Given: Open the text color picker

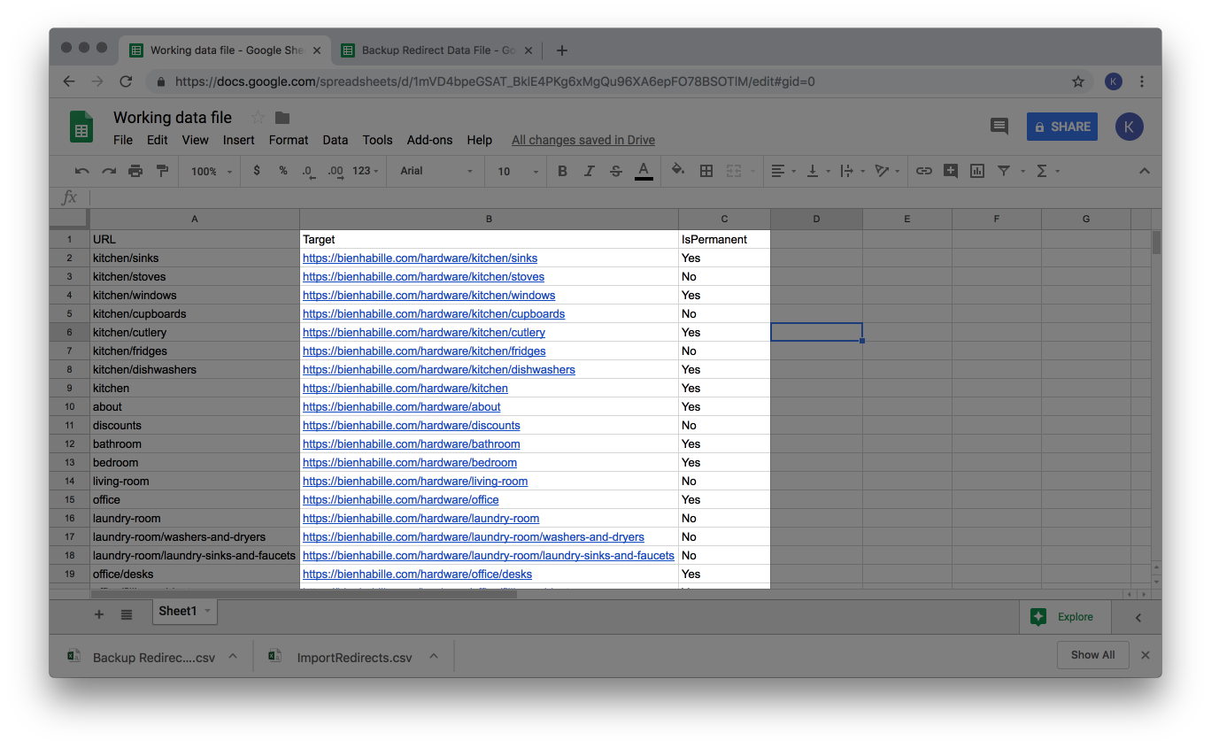Looking at the screenshot, I should pos(644,171).
